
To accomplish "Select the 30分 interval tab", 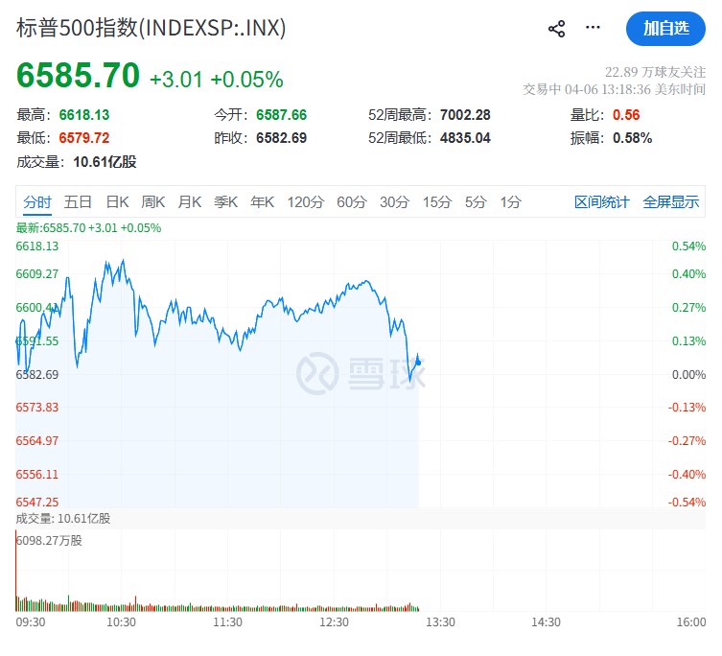I will point(394,202).
